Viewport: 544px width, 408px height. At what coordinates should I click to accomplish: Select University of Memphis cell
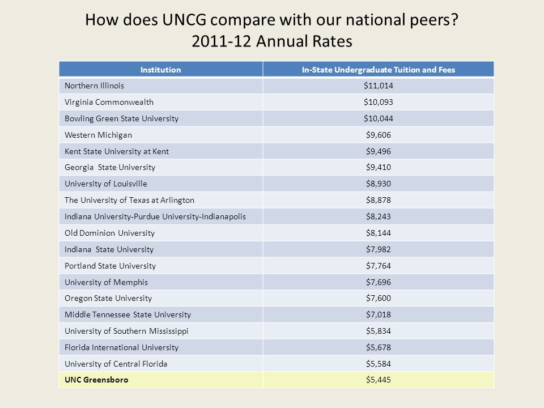160,282
